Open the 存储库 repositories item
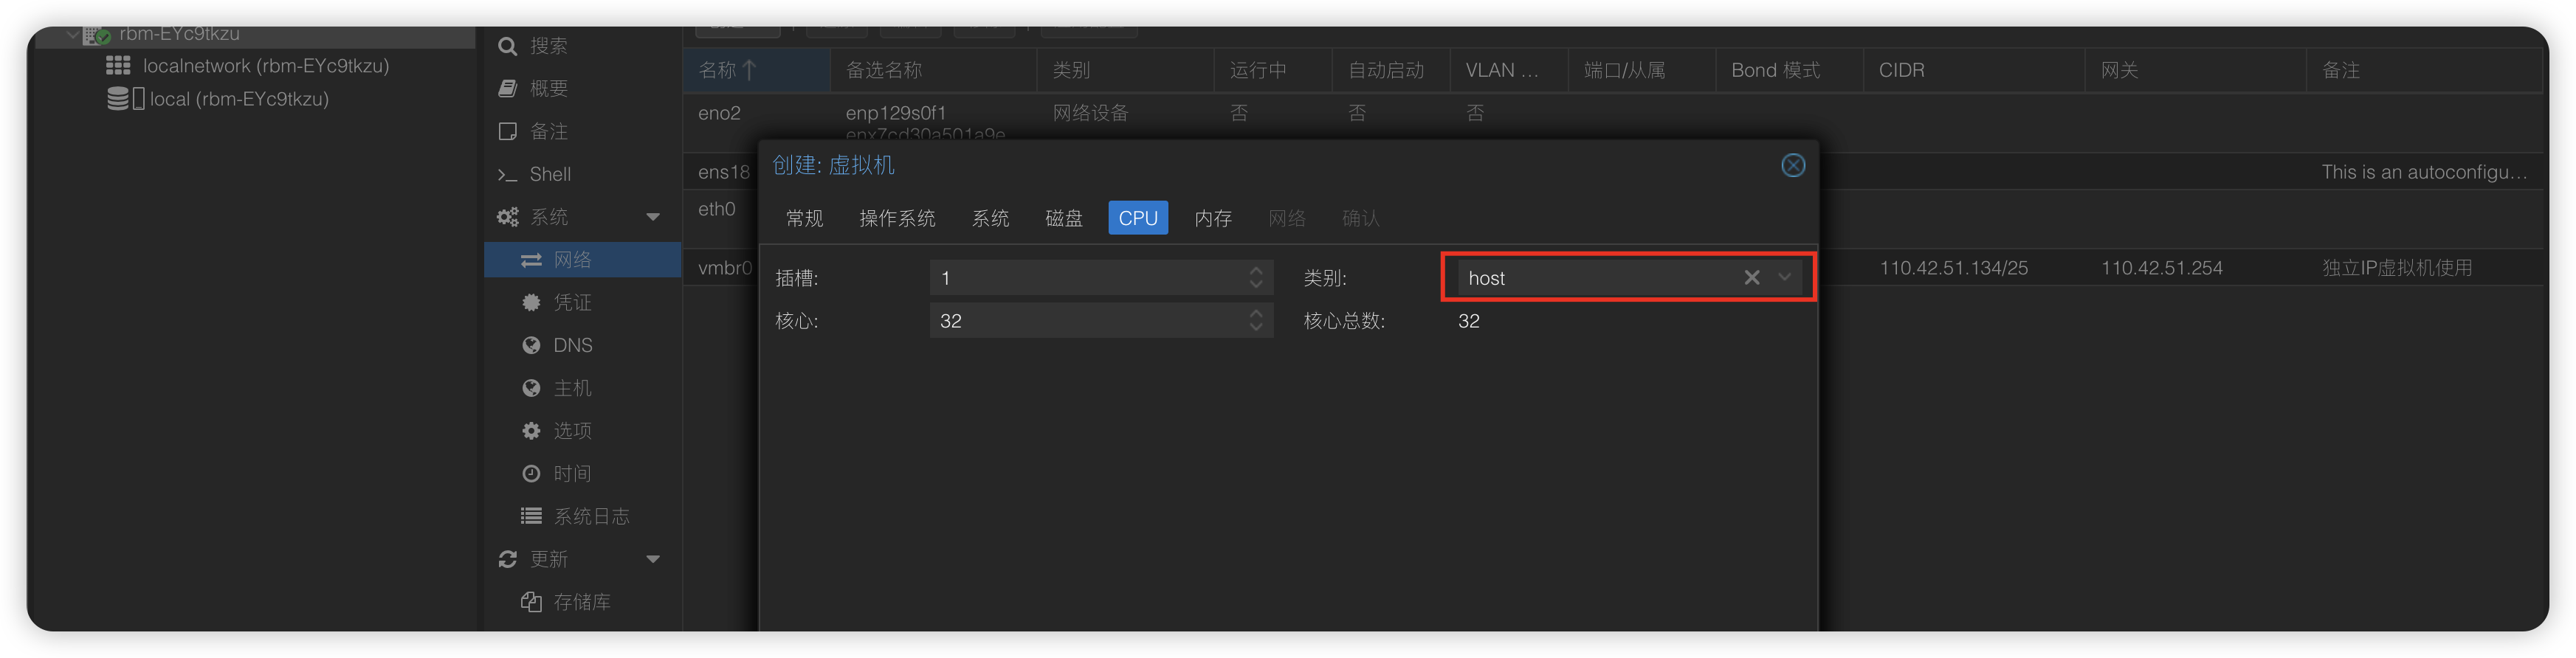The image size is (2576, 658). 581,602
